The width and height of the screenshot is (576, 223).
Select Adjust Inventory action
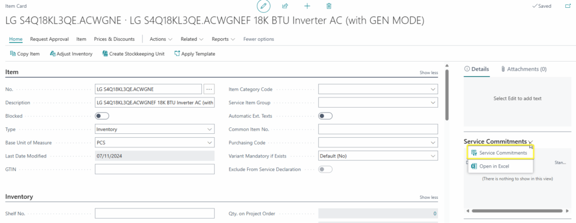71,54
